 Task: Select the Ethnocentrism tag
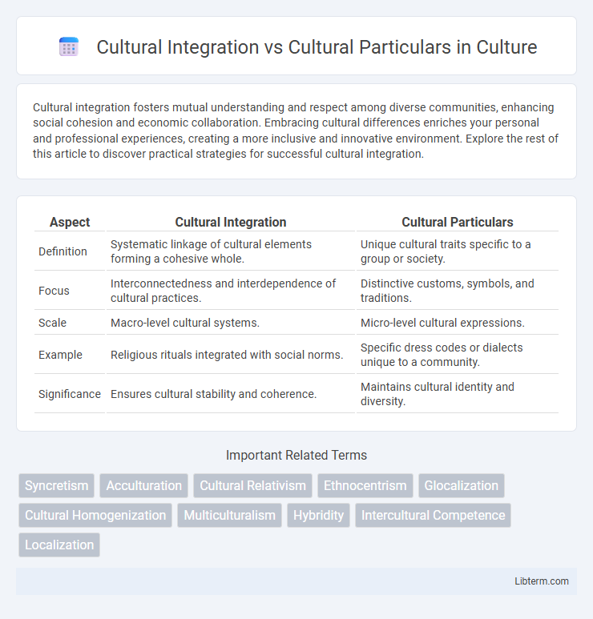tap(365, 485)
